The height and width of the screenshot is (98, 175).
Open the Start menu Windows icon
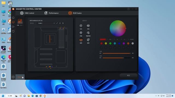(x=3, y=96)
